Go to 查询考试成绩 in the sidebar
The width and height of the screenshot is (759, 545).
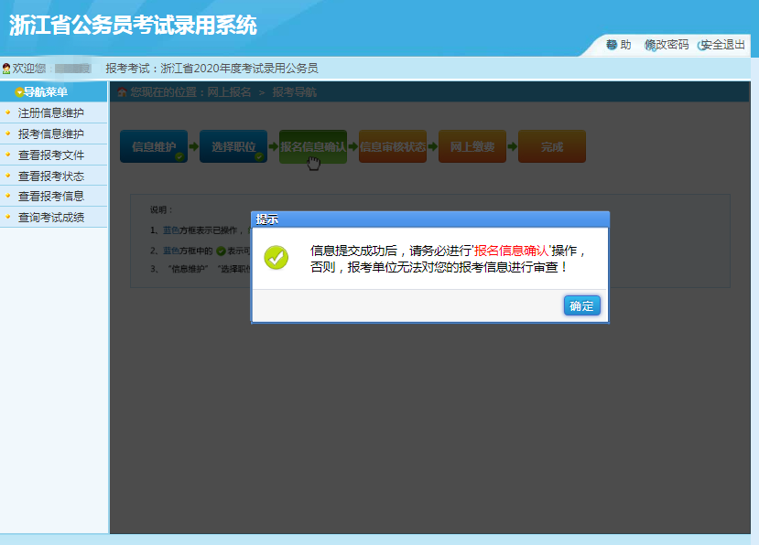pyautogui.click(x=51, y=217)
